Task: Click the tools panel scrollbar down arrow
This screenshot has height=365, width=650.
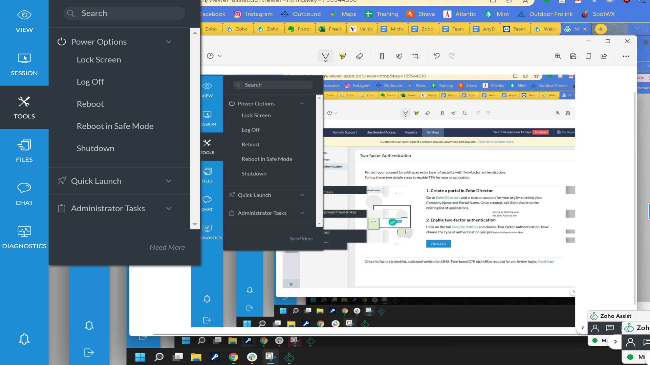Action: coord(195,224)
